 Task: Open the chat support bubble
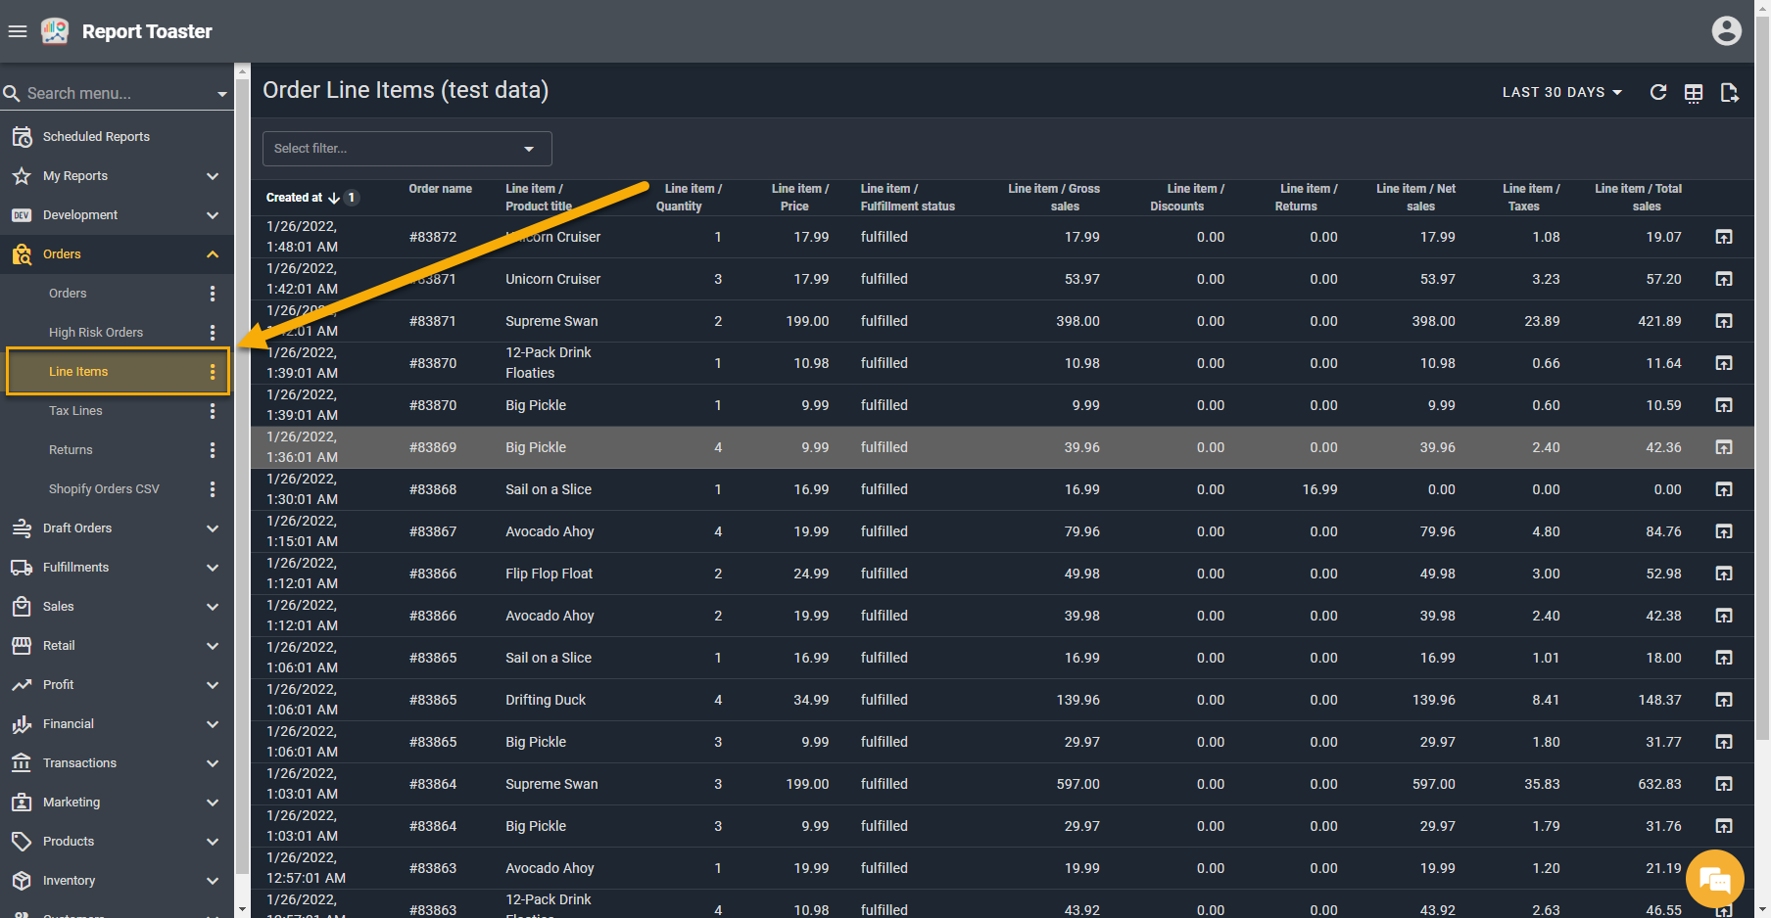(1714, 879)
